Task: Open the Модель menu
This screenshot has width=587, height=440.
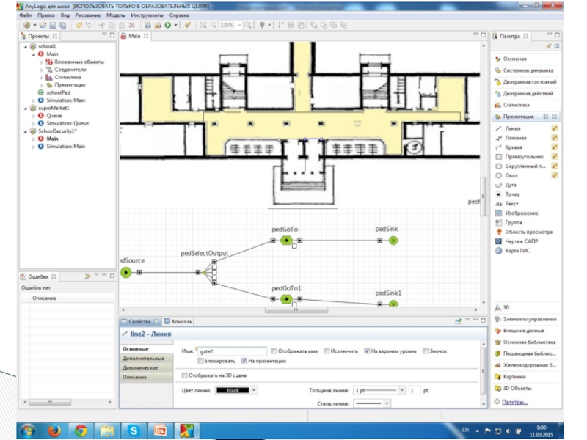Action: point(116,15)
